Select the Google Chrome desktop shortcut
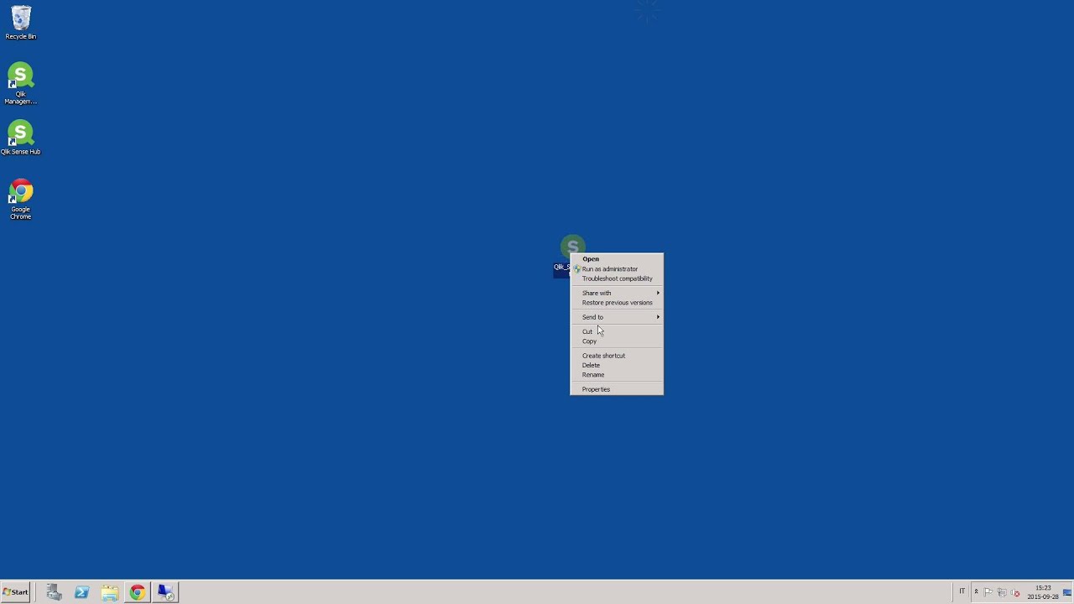 [21, 200]
